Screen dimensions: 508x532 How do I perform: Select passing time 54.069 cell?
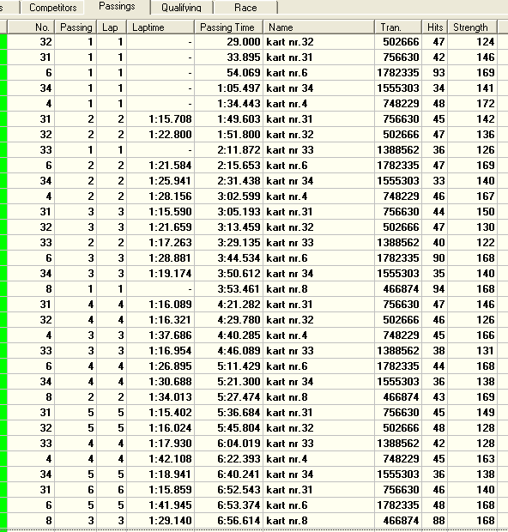click(x=228, y=73)
